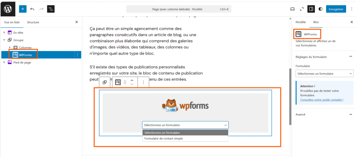
Task: Close the list view panel
Action: [x=76, y=22]
